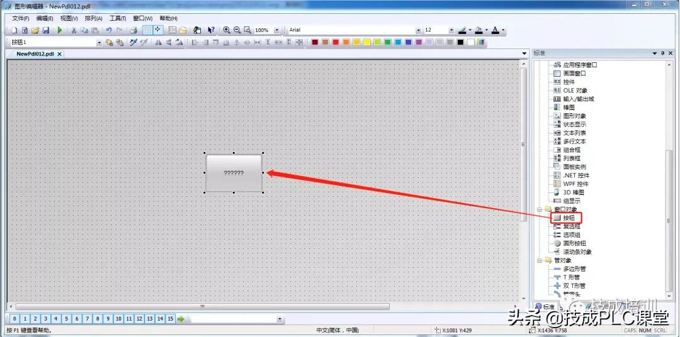Open the object name 按钮1 dropdown

(99, 43)
